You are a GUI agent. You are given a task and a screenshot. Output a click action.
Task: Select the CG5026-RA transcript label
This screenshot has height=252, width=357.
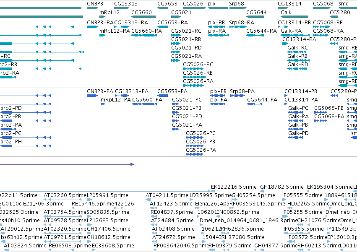tap(198, 81)
